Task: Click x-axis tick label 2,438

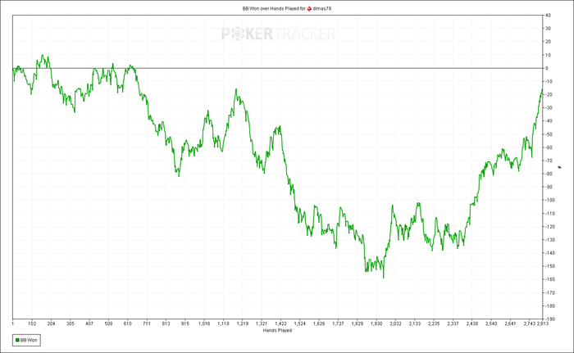Action: point(471,324)
